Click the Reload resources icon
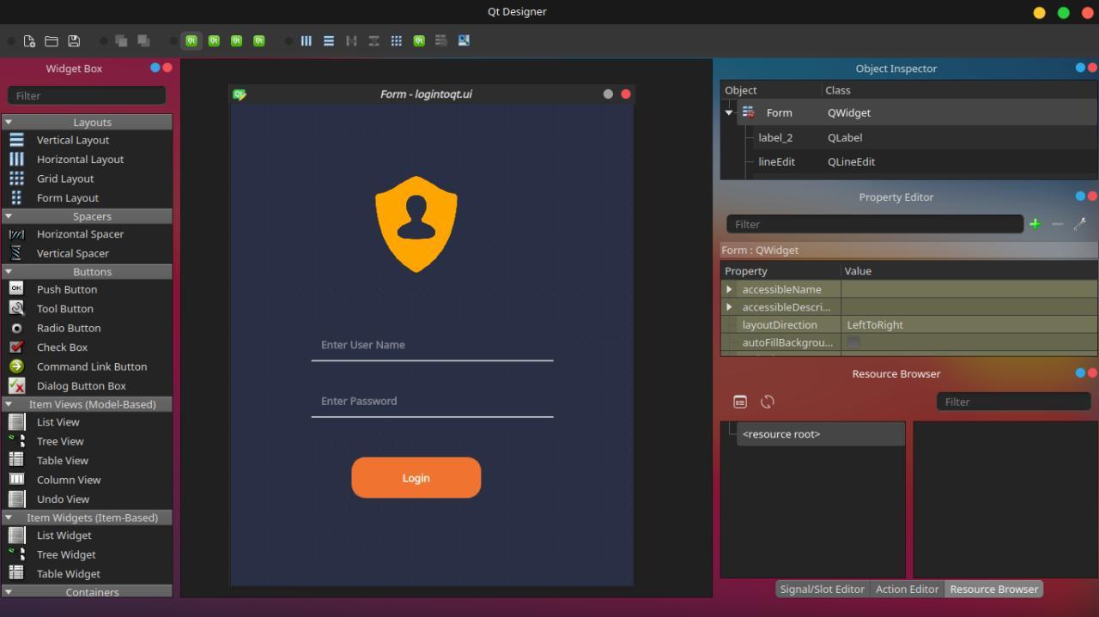Viewport: 1099px width, 617px height. click(768, 402)
